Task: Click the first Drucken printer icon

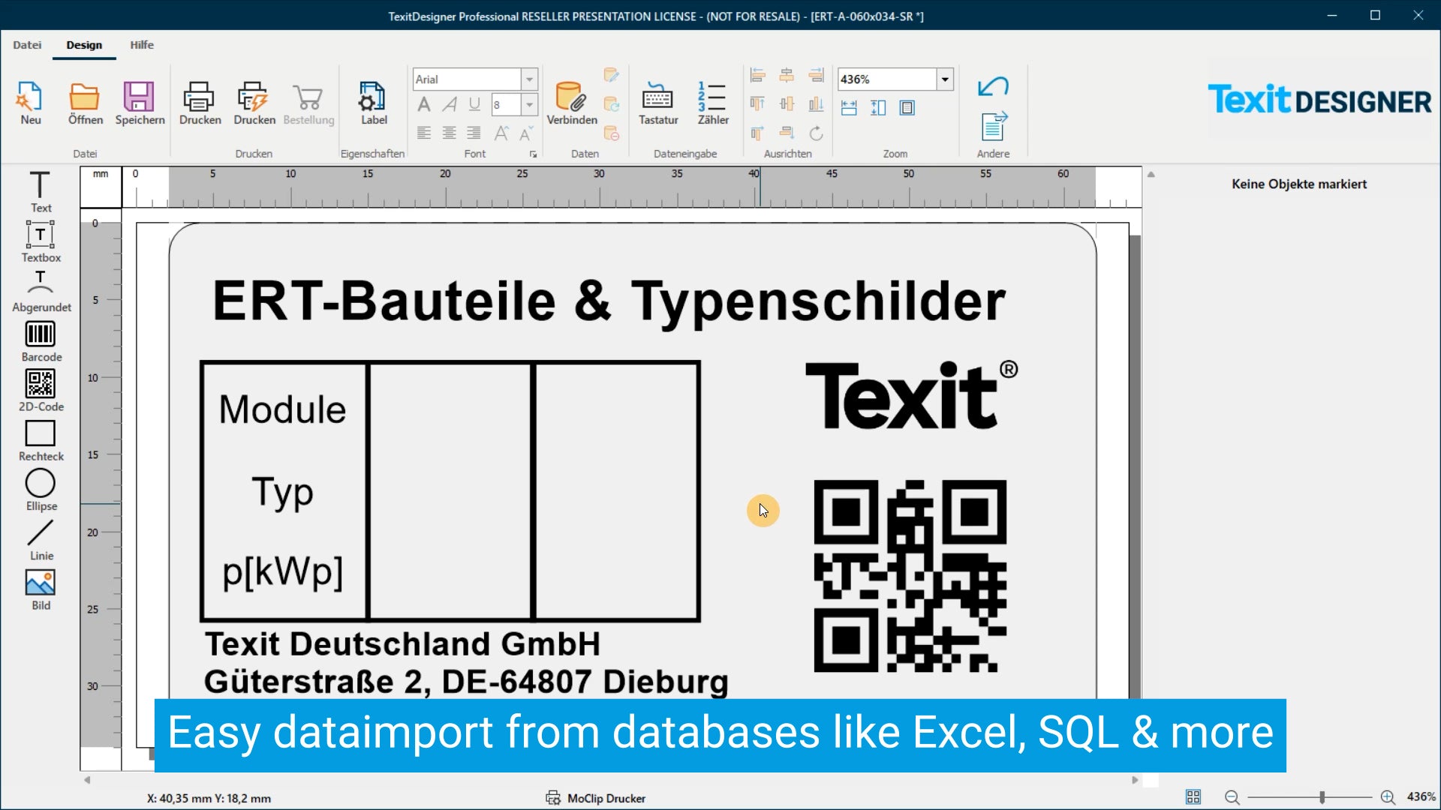Action: 200,103
